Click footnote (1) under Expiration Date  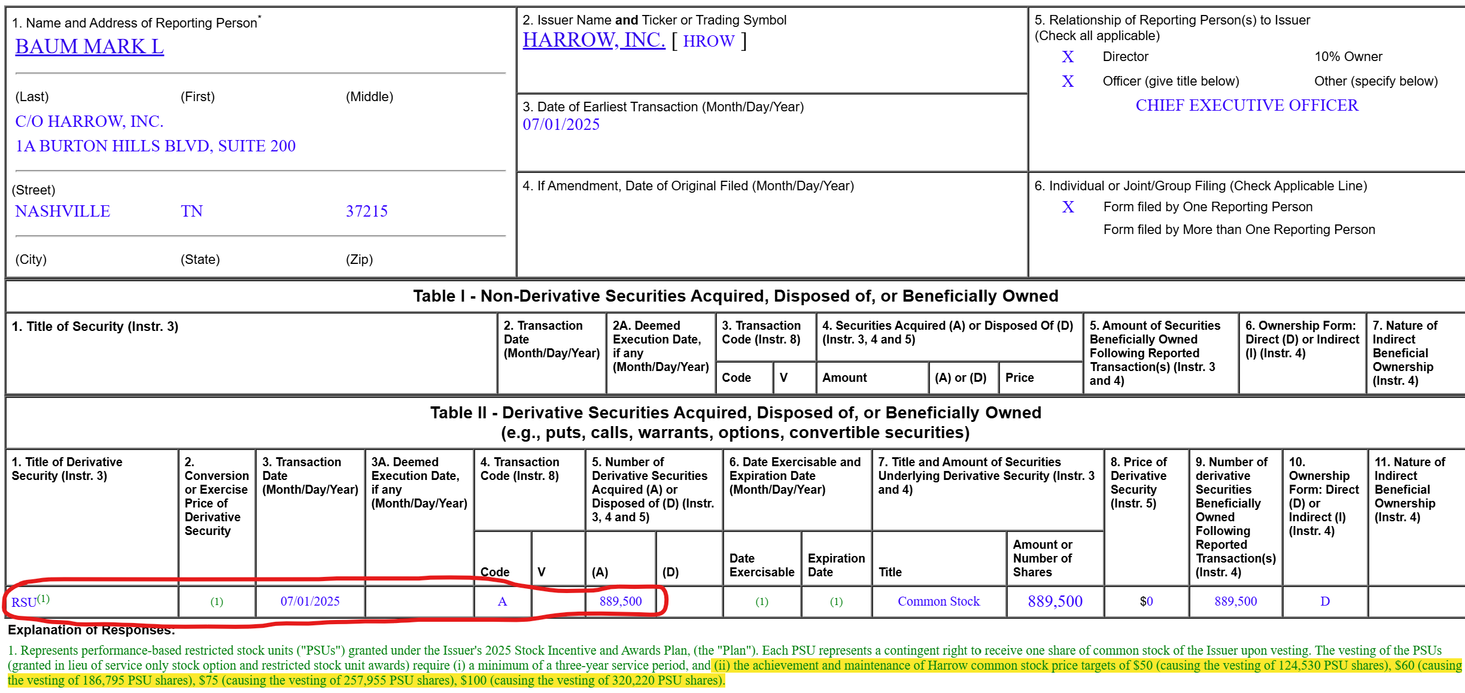(836, 601)
